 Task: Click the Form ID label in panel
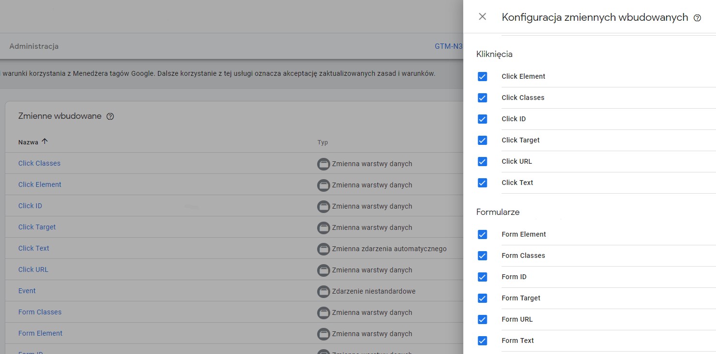click(x=514, y=277)
